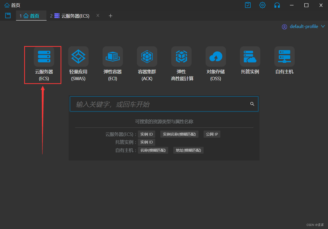Click the window layout icon left of tabs

pyautogui.click(x=8, y=16)
